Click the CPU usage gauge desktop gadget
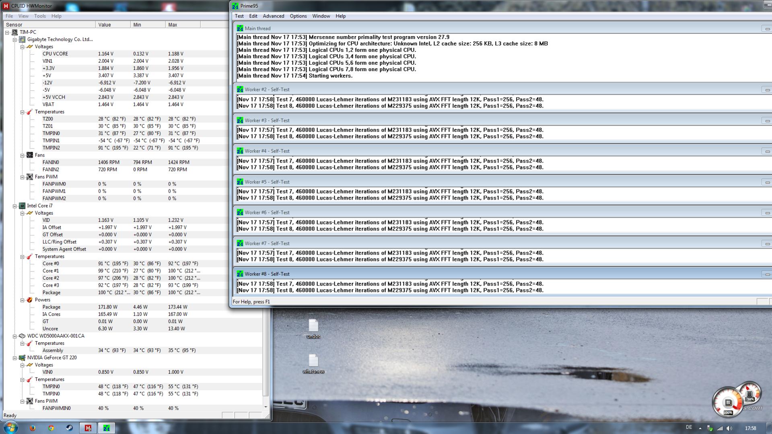 tap(728, 402)
